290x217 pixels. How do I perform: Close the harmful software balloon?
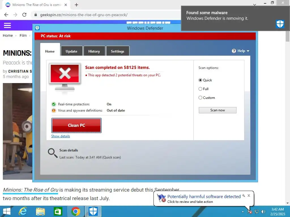coord(249,196)
